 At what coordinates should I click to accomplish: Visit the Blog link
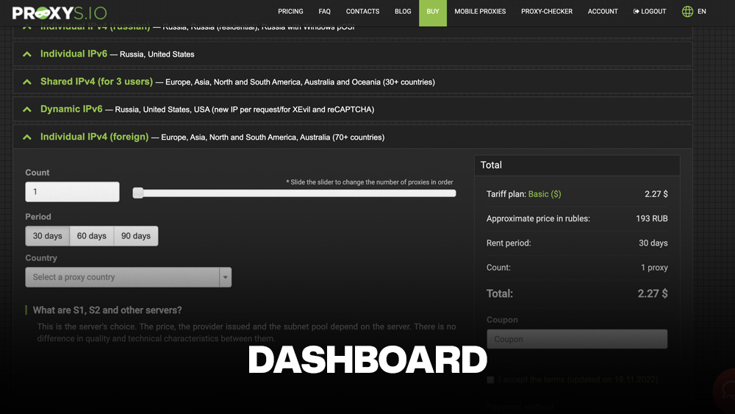coord(403,11)
